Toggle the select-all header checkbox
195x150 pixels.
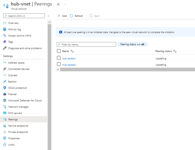[x=59, y=51]
